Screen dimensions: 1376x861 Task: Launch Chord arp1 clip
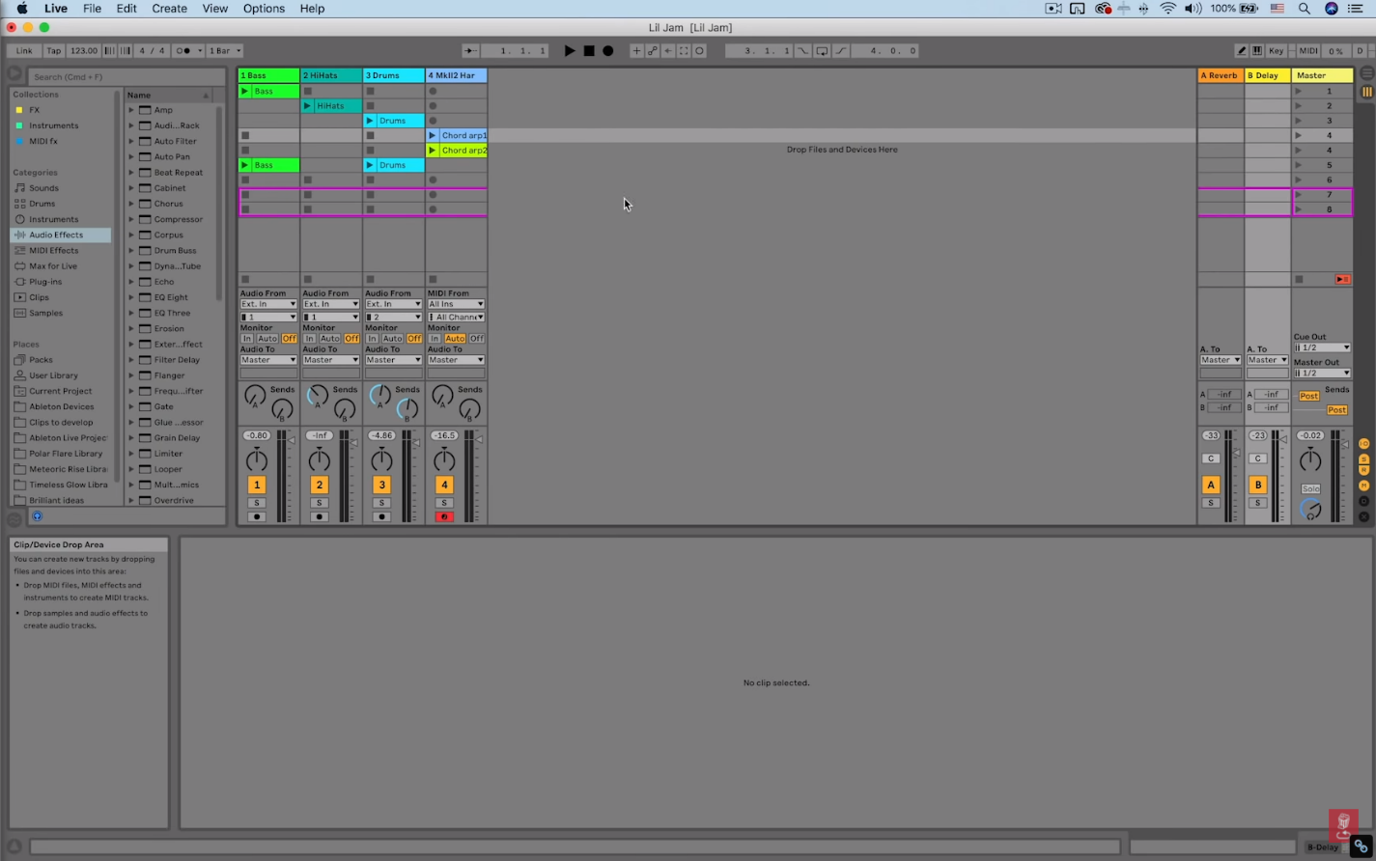(x=433, y=135)
